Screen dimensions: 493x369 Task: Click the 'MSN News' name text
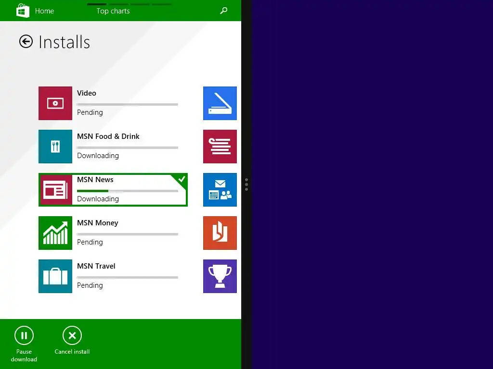[95, 180]
